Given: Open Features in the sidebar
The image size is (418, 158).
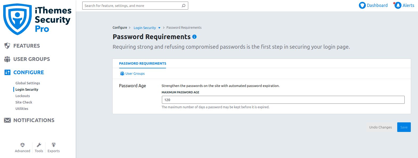Looking at the screenshot, I should tap(26, 46).
